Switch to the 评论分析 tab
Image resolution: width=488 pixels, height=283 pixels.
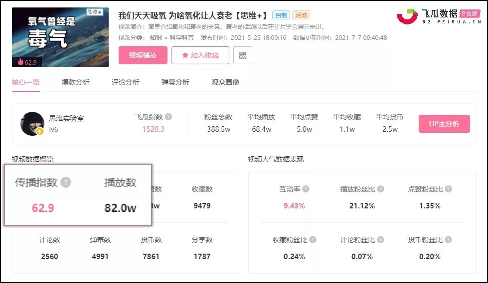point(126,83)
